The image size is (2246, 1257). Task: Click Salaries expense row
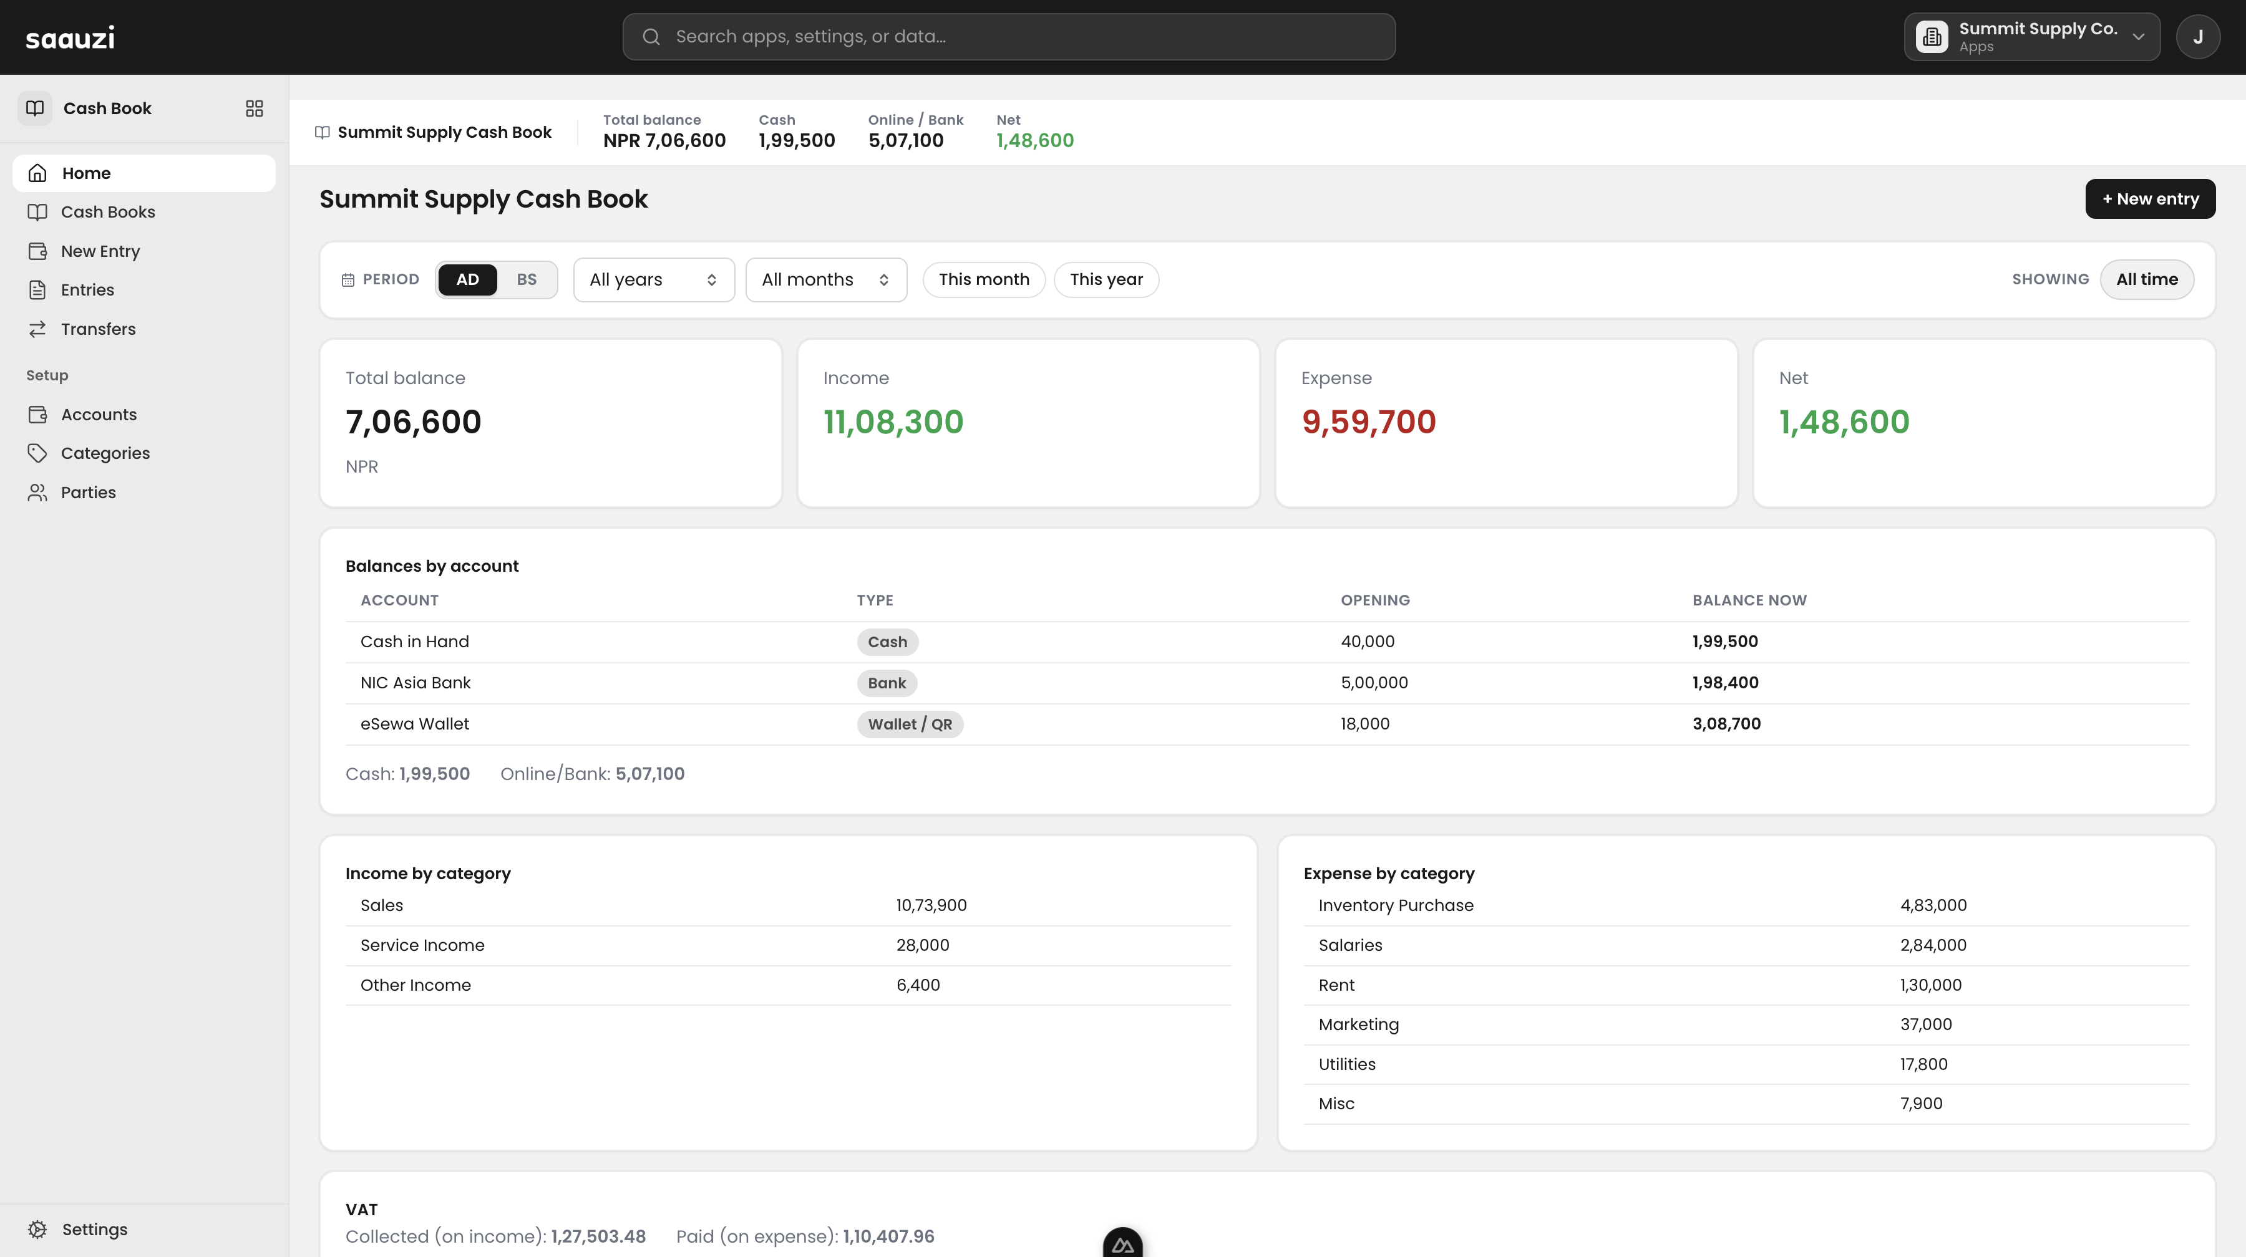tap(1746, 946)
